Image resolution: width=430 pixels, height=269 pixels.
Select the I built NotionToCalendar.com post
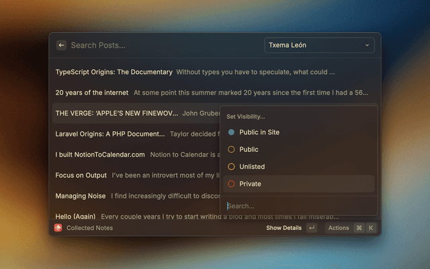pyautogui.click(x=100, y=155)
